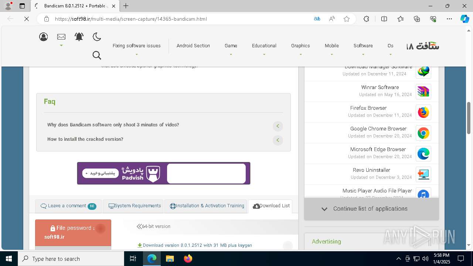This screenshot has width=473, height=266.
Task: Open the Google Chrome Browser icon
Action: (x=423, y=133)
